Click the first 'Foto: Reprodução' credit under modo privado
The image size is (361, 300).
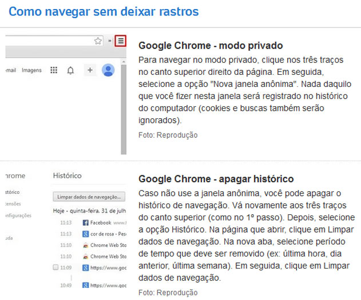tap(168, 135)
